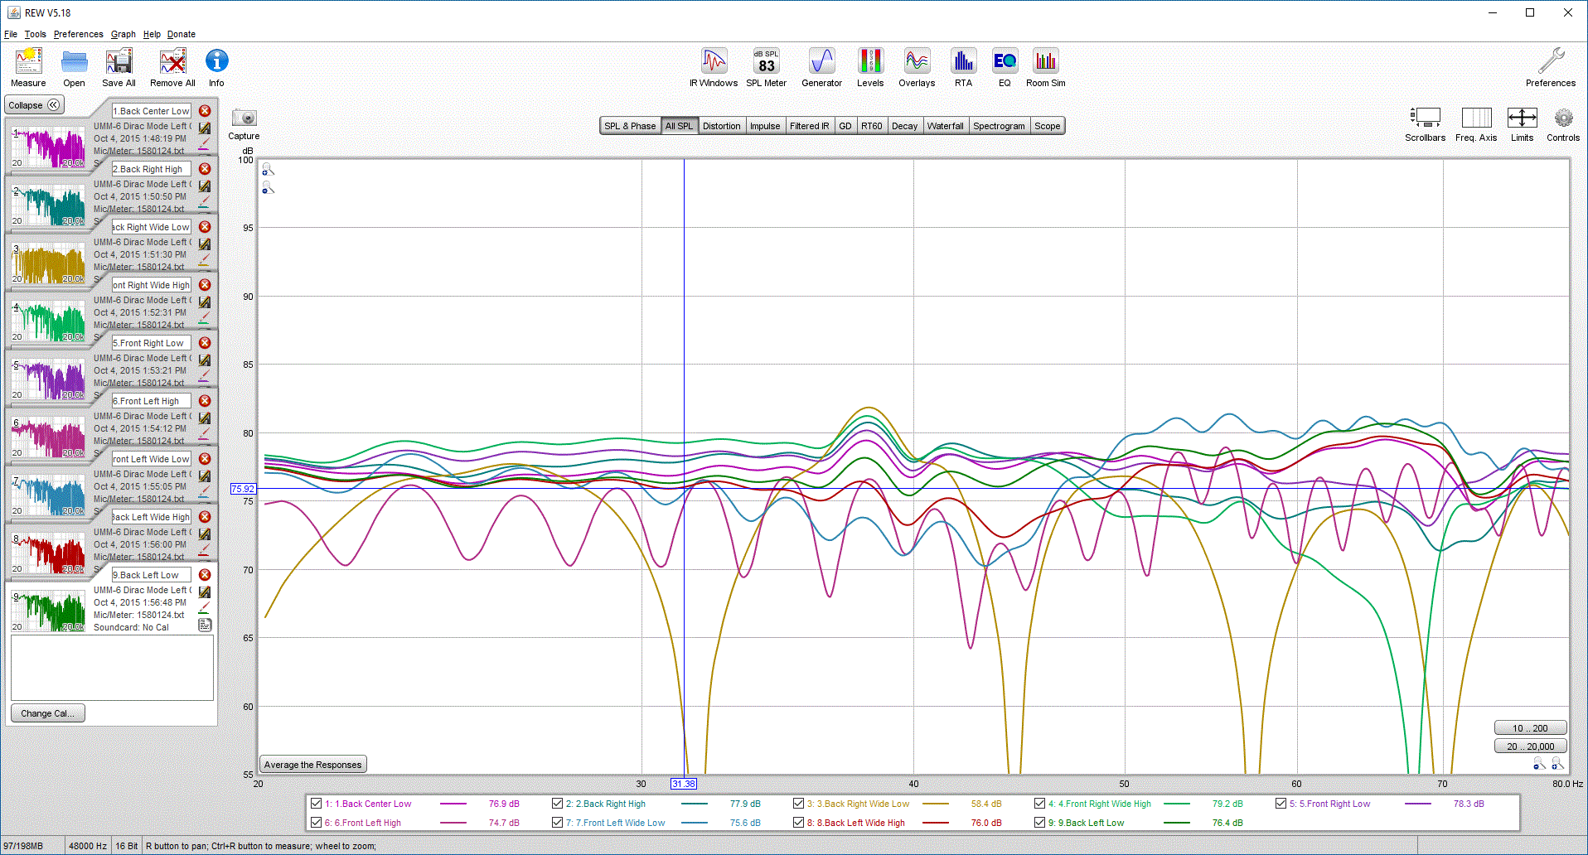The width and height of the screenshot is (1588, 855).
Task: Switch to the Waterfall tab
Action: tap(945, 126)
